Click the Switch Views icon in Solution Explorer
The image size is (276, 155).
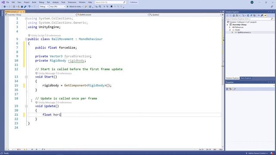[237, 15]
